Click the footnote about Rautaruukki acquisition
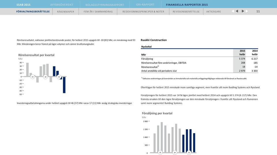Image resolution: width=277 pixels, height=155 pixels. 194,79
